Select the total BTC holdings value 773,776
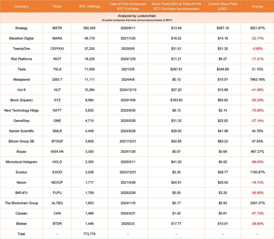Image resolution: width=274 pixels, height=239 pixels. pos(90,234)
